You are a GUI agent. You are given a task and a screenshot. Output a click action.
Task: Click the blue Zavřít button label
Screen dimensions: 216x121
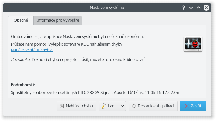click(x=196, y=106)
